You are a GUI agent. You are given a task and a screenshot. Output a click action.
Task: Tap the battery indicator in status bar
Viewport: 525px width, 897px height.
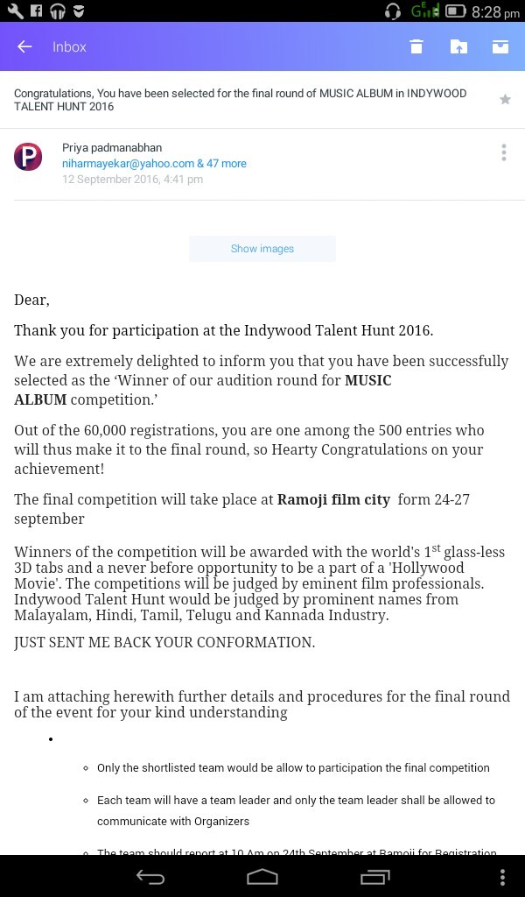point(455,11)
